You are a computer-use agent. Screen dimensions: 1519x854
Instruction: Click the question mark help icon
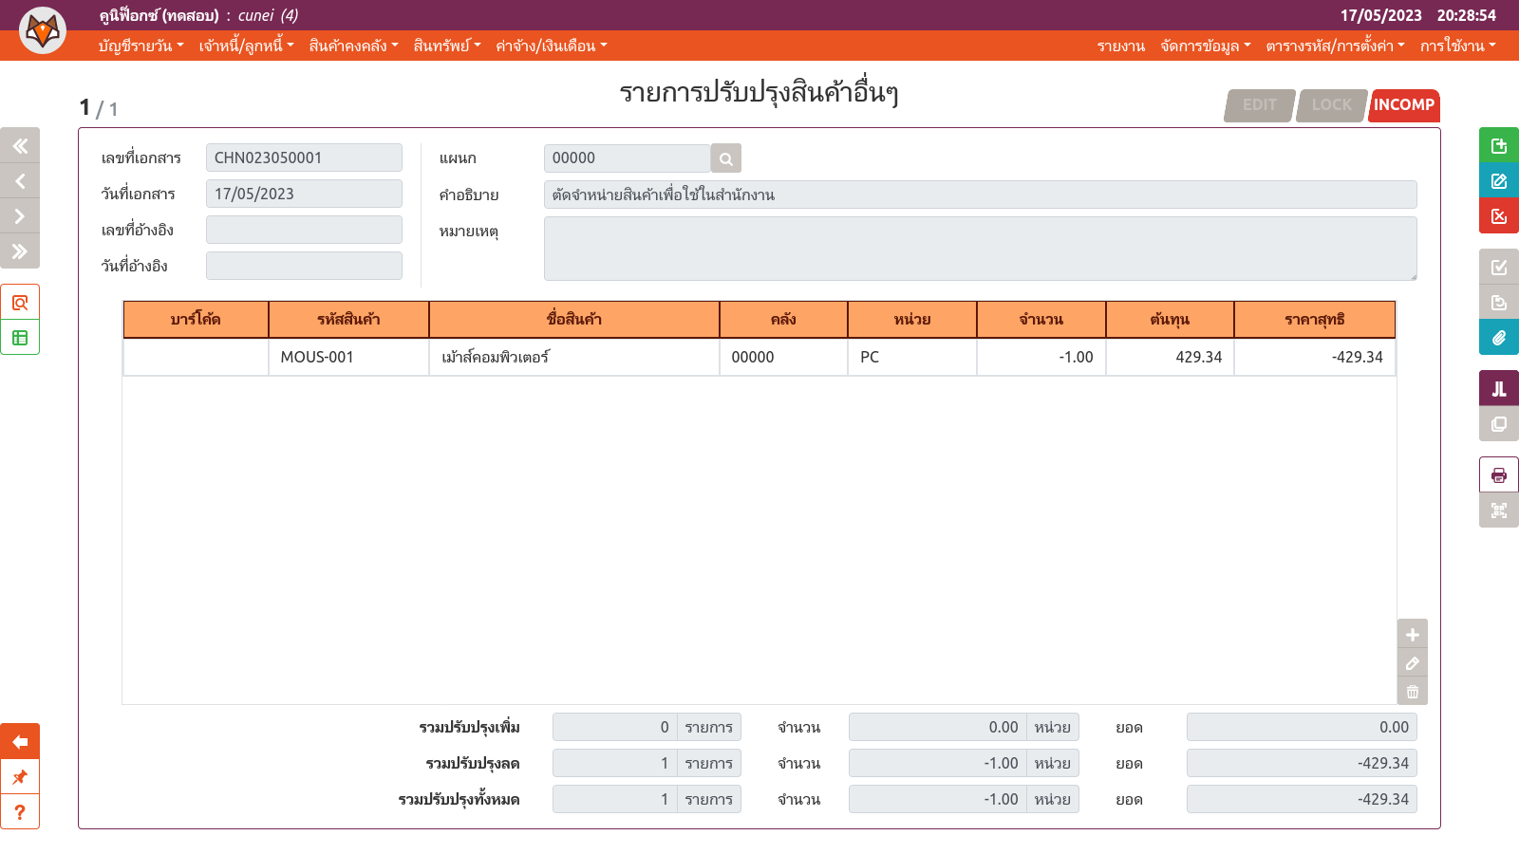click(x=20, y=812)
